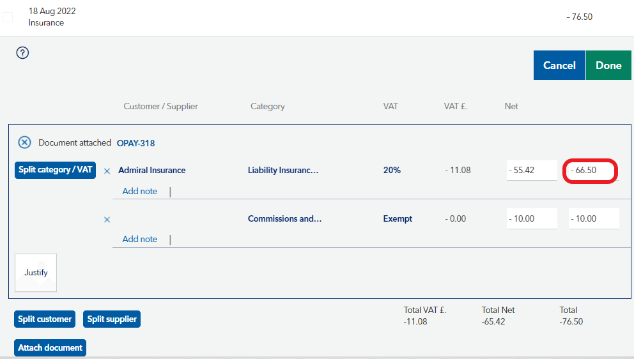Edit the highlighted -66.50 total field
This screenshot has width=634, height=359.
pos(590,171)
